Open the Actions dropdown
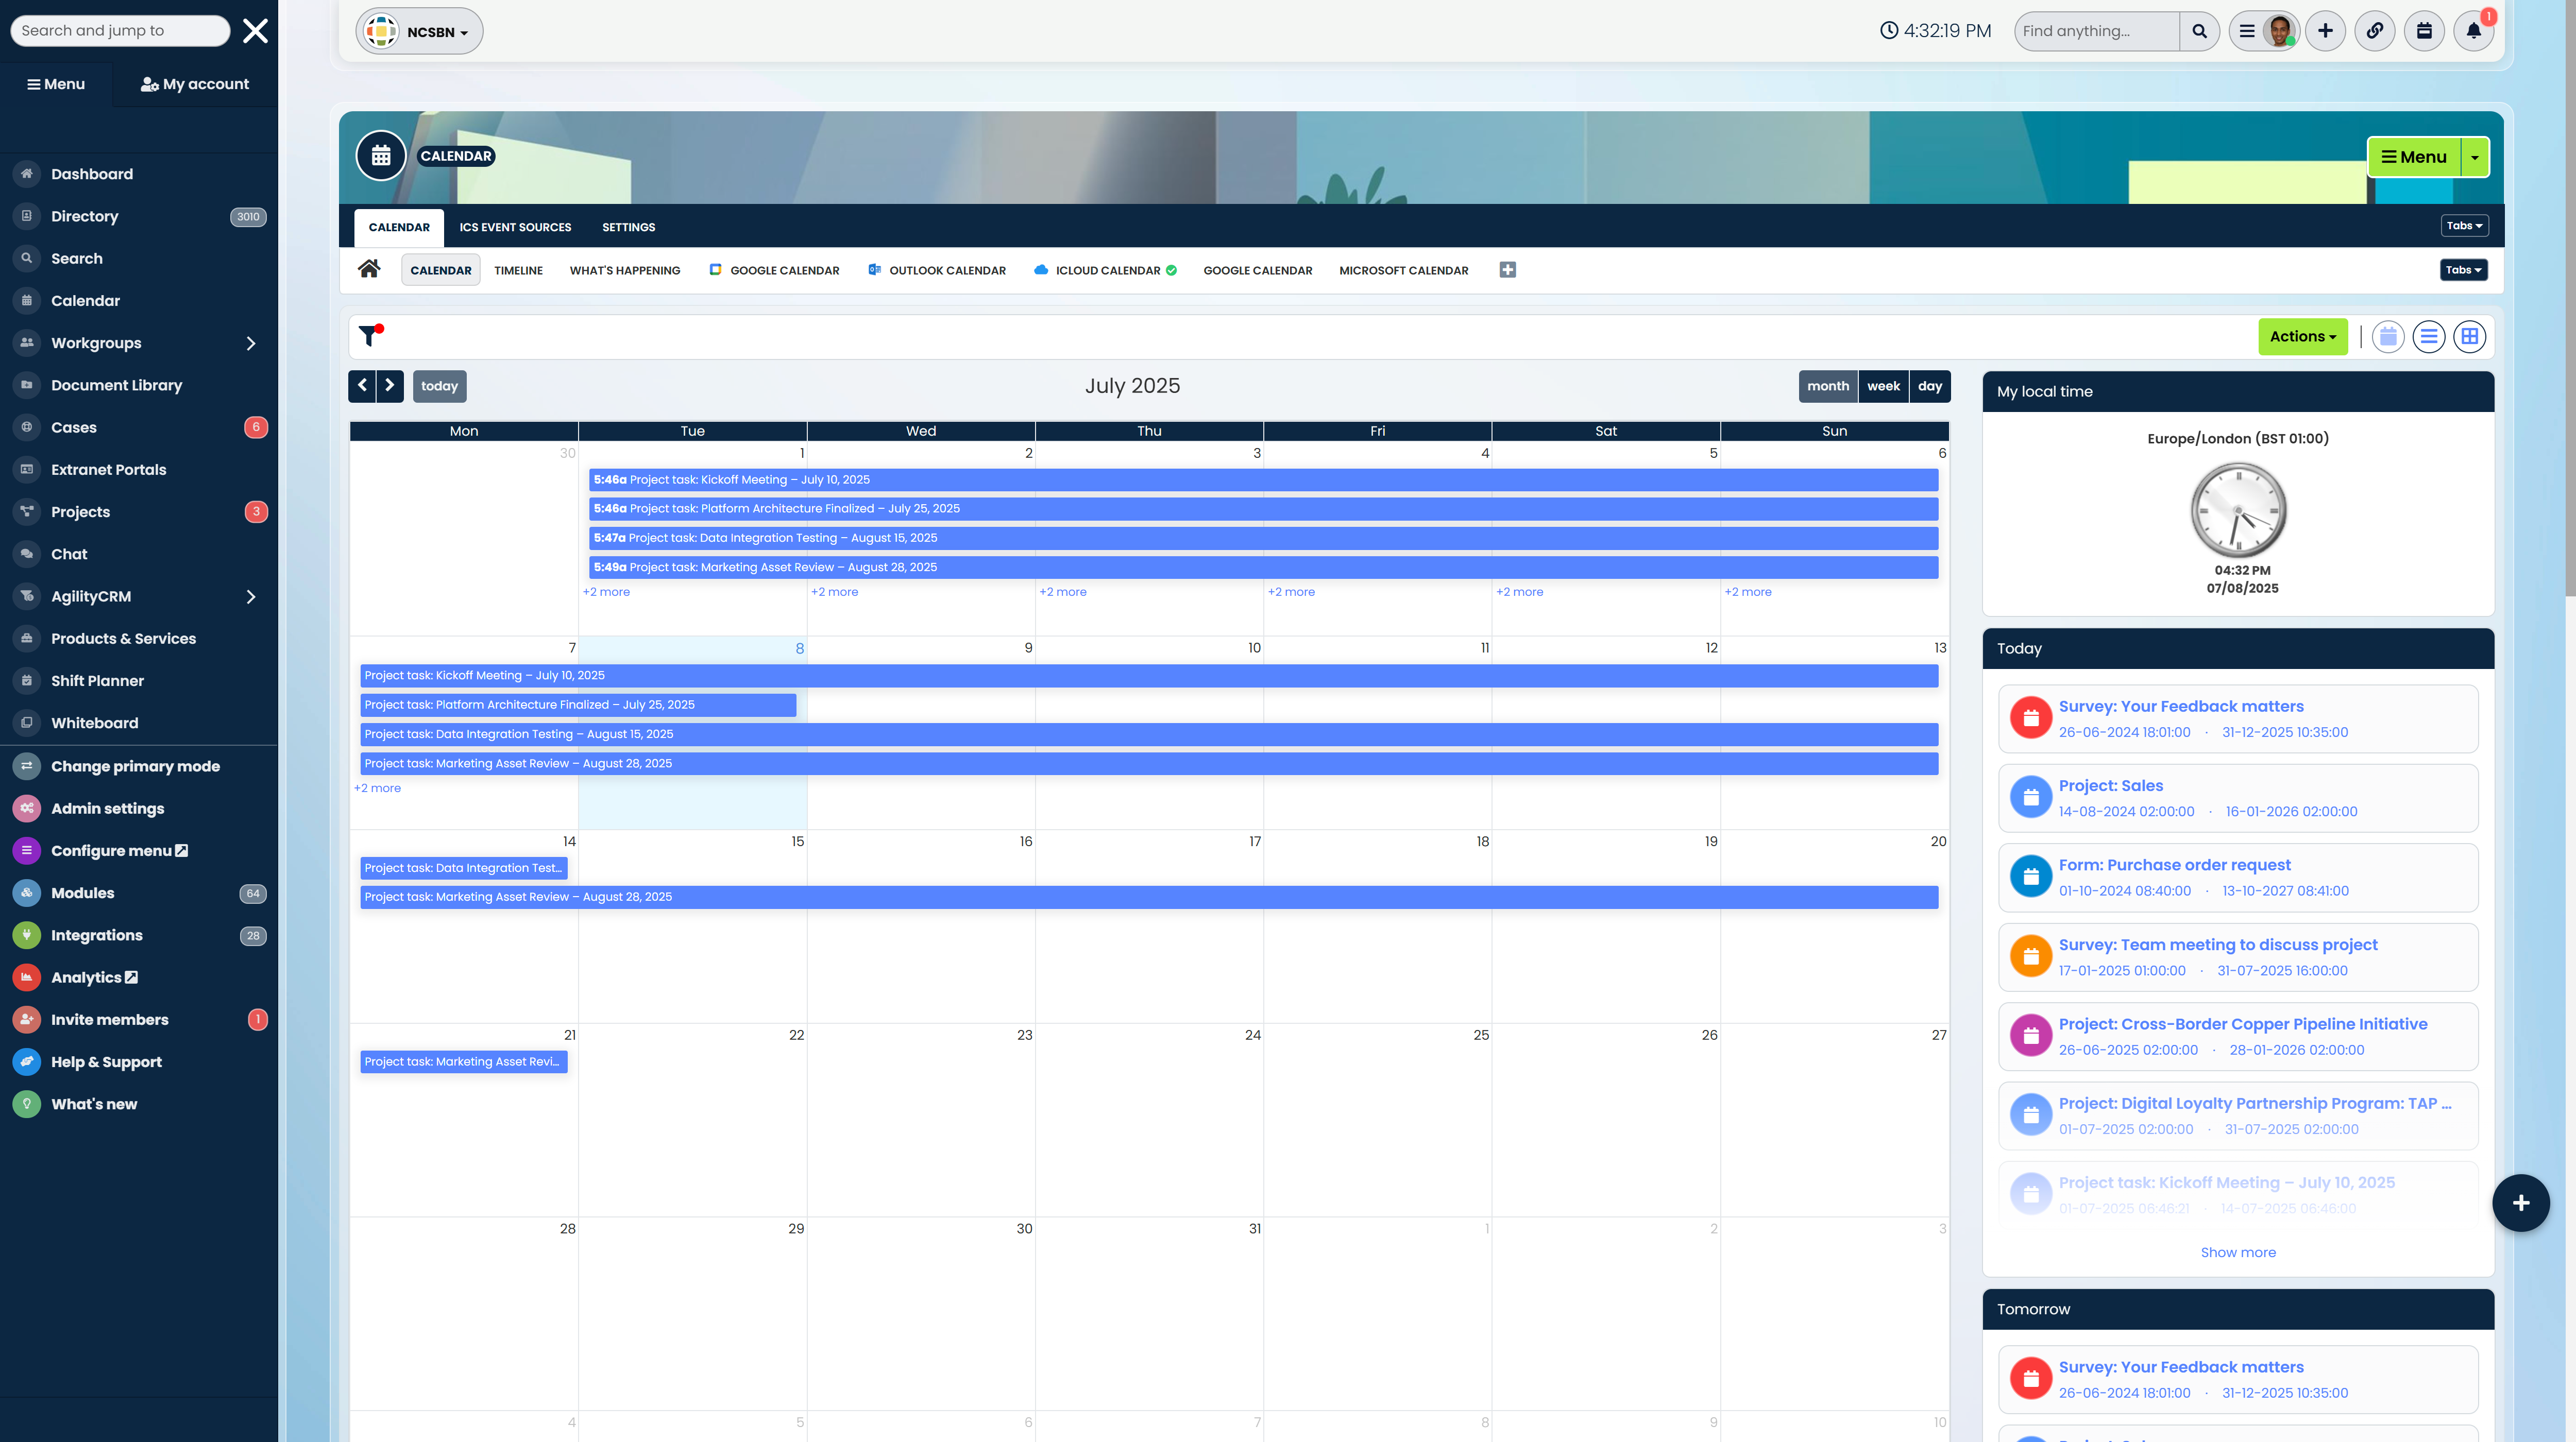Screen dimensions: 2576x1442 click(2302, 337)
